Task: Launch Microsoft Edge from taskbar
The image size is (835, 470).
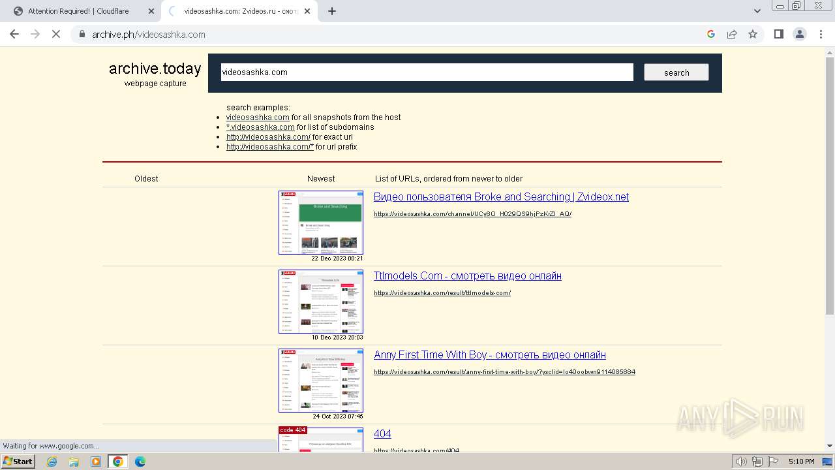Action: (140, 462)
